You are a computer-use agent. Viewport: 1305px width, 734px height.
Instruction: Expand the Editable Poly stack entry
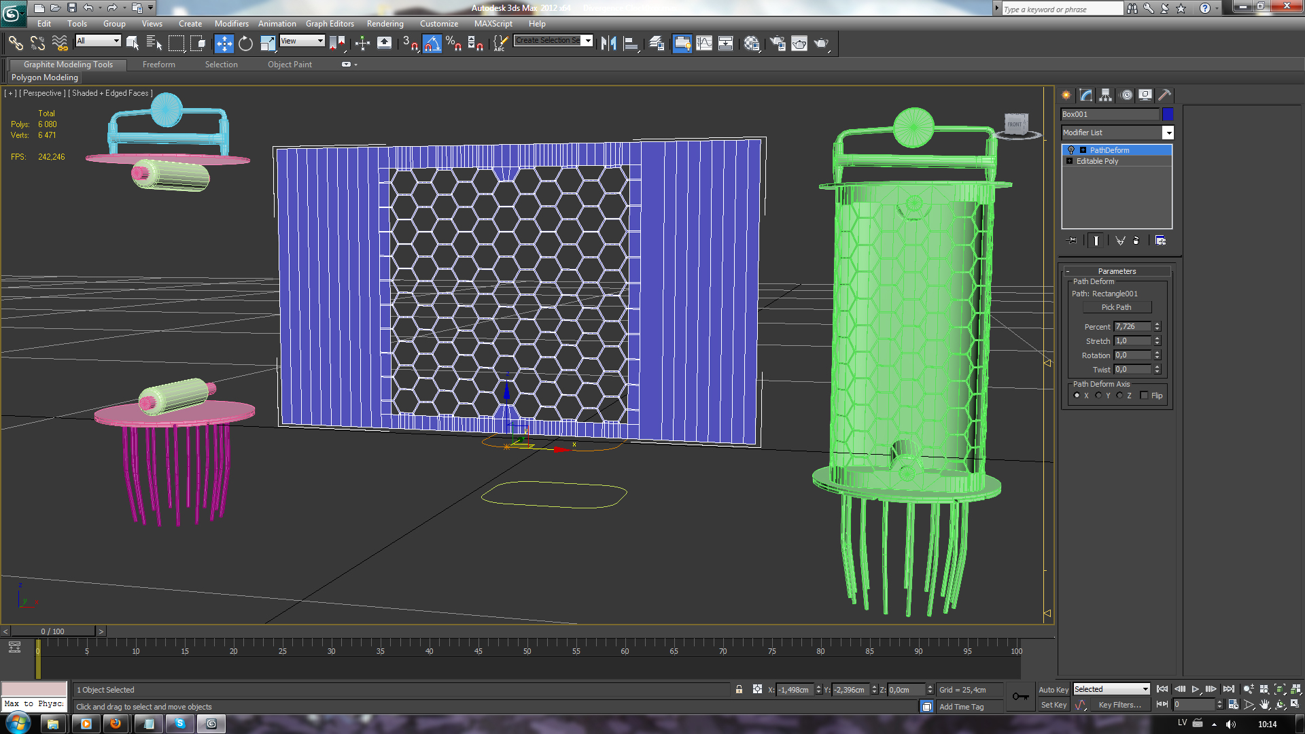coord(1070,161)
